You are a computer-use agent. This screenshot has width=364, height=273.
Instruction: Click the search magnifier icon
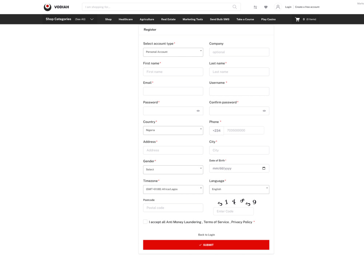[235, 7]
